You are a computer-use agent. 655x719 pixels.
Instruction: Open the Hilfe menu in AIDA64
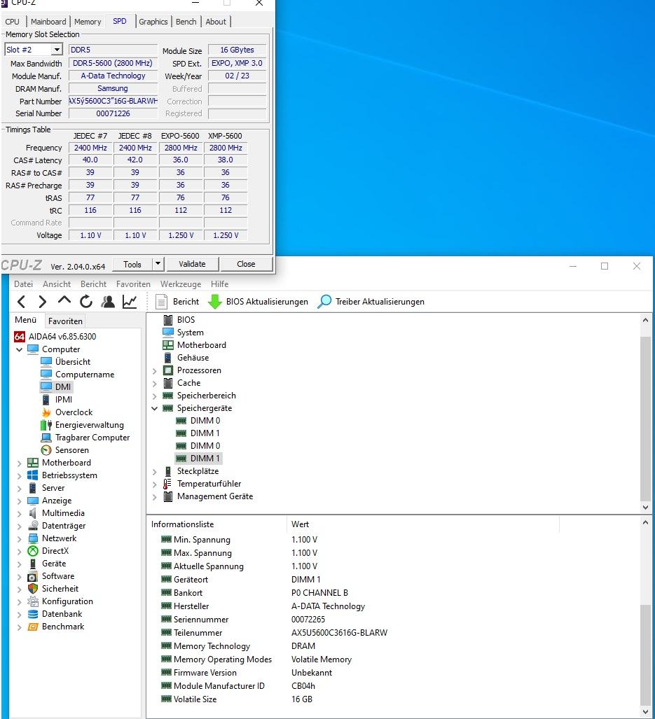pos(220,284)
